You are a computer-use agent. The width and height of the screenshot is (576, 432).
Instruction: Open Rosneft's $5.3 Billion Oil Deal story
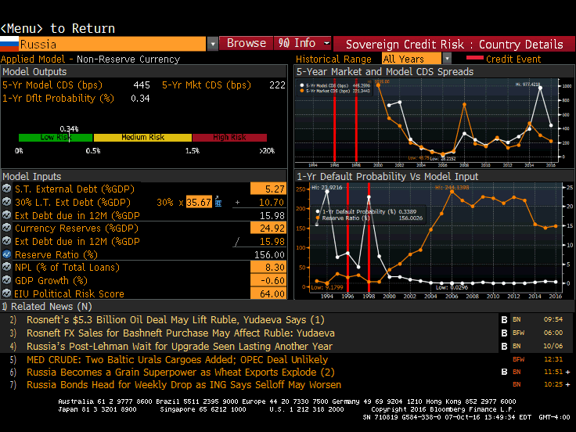[x=175, y=320]
